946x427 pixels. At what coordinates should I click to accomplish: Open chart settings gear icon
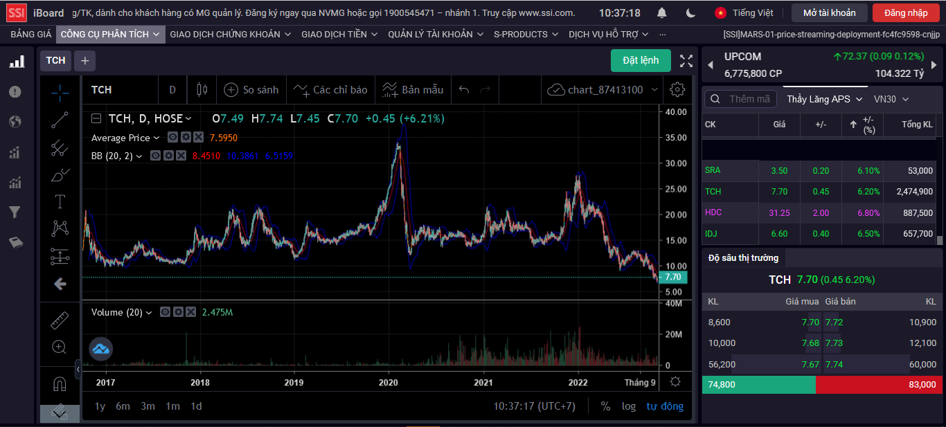(x=678, y=89)
